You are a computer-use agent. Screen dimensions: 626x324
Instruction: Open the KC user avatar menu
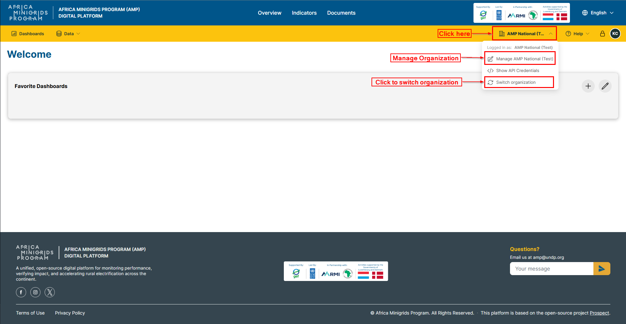[615, 34]
